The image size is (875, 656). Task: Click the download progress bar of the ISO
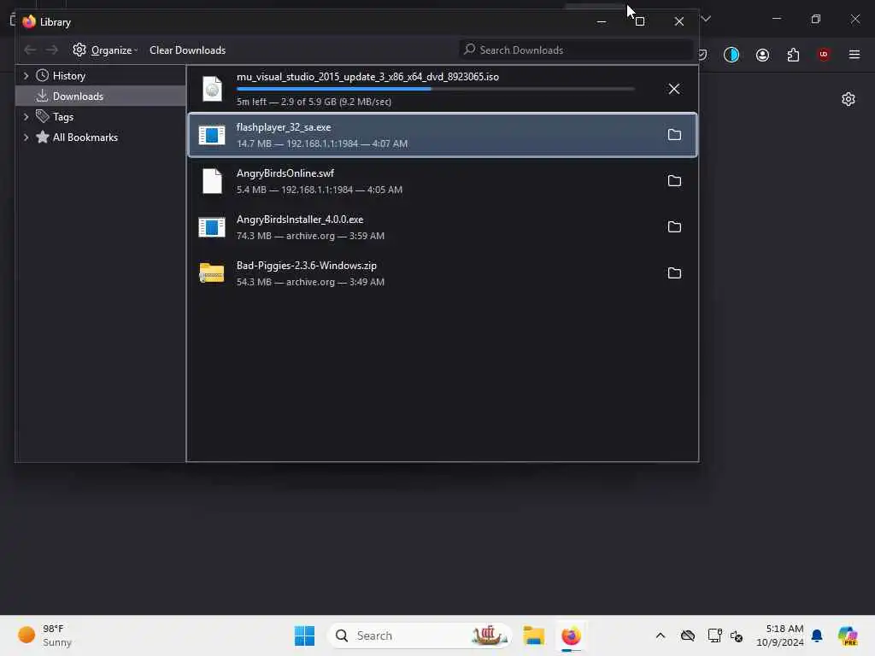coord(435,89)
